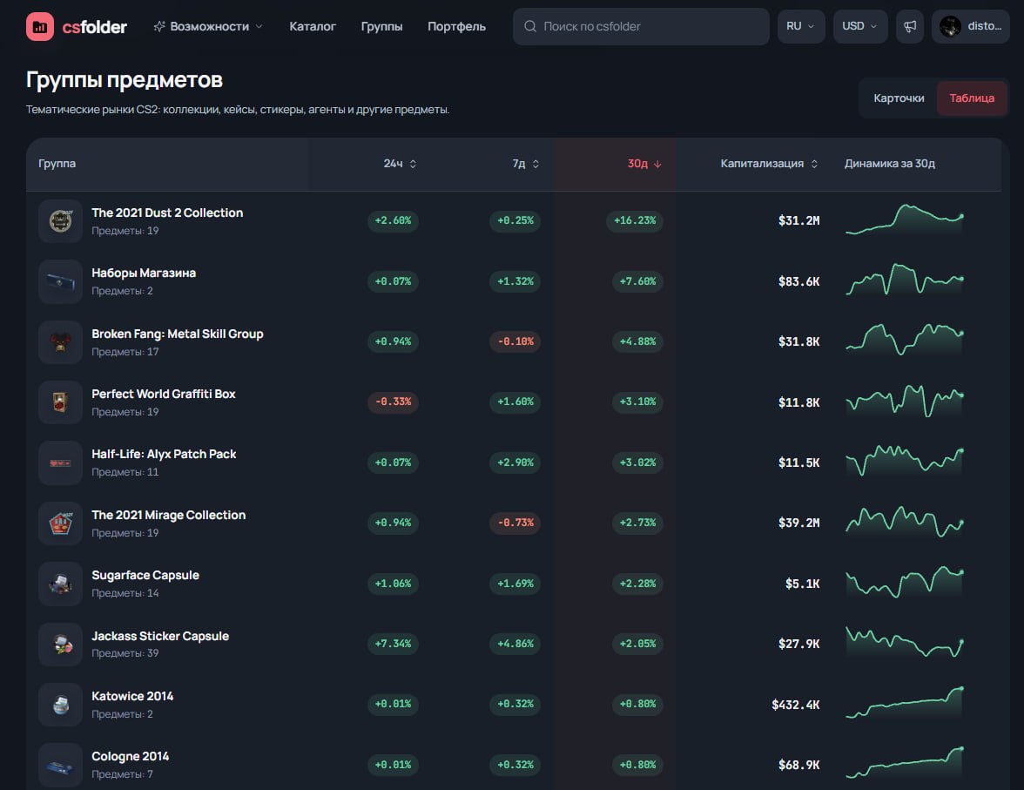Click the search magnifier icon
The height and width of the screenshot is (790, 1024).
[530, 26]
